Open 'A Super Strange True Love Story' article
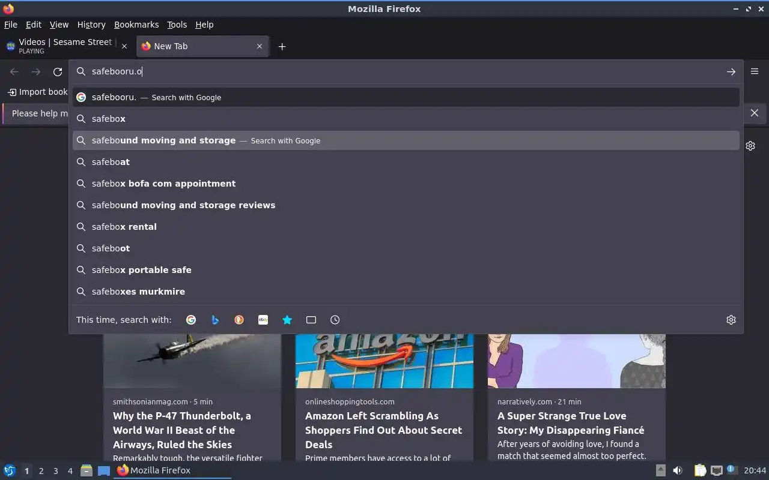Viewport: 769px width, 480px height. tap(571, 423)
